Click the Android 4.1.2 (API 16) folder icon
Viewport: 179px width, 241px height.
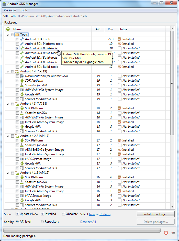point(17,173)
